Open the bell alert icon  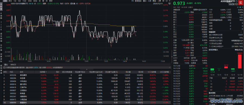[240, 7]
